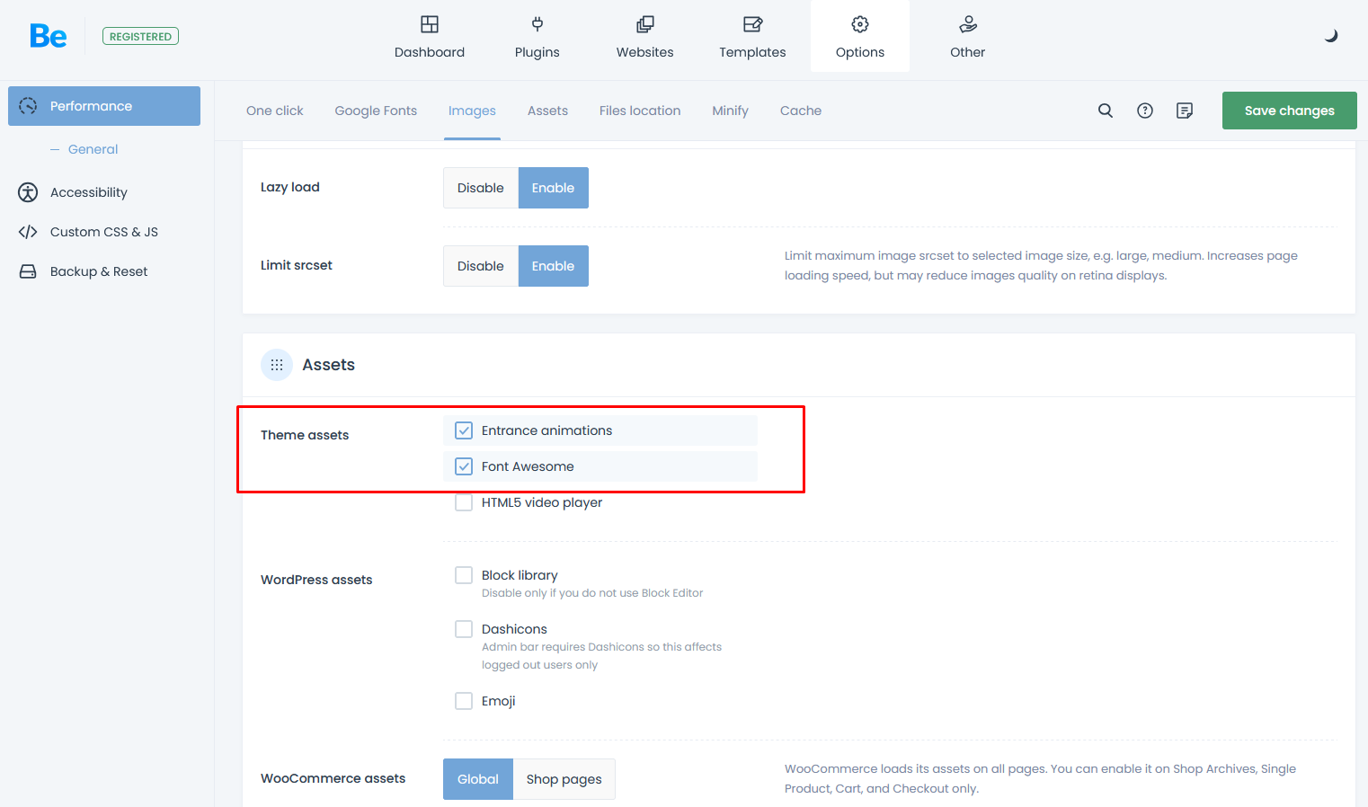Open Dashboard from top navigation

coord(430,37)
